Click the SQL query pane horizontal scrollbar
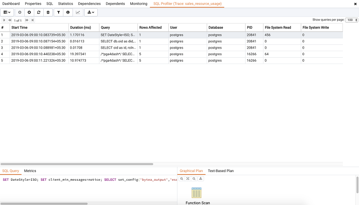The width and height of the screenshot is (359, 205). [44, 203]
